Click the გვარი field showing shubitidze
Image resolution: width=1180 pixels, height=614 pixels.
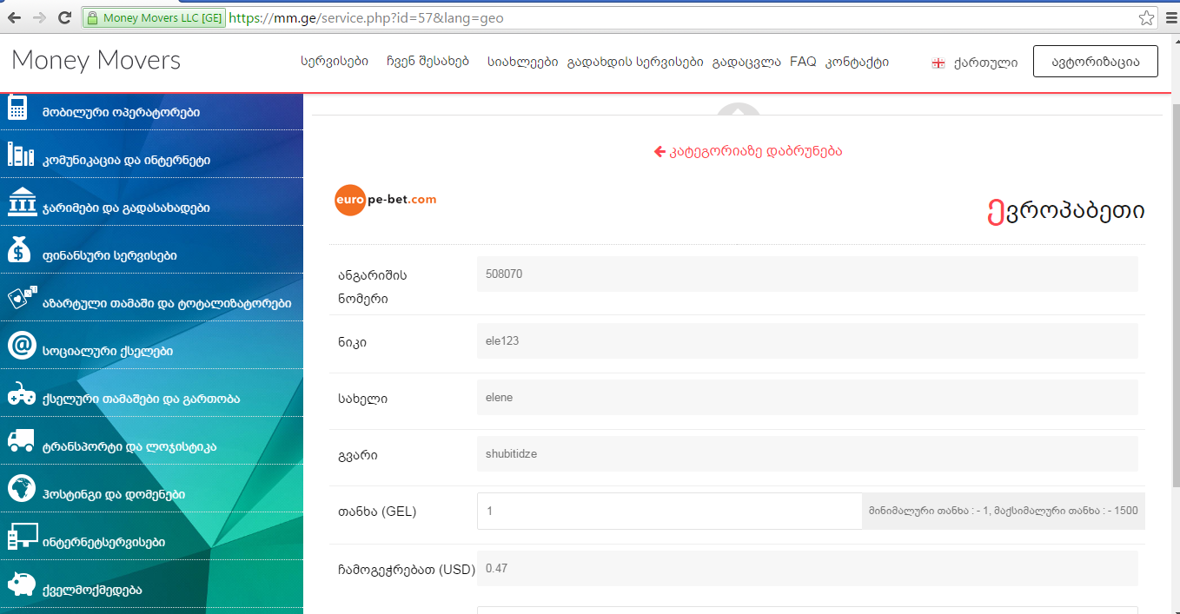click(x=807, y=453)
